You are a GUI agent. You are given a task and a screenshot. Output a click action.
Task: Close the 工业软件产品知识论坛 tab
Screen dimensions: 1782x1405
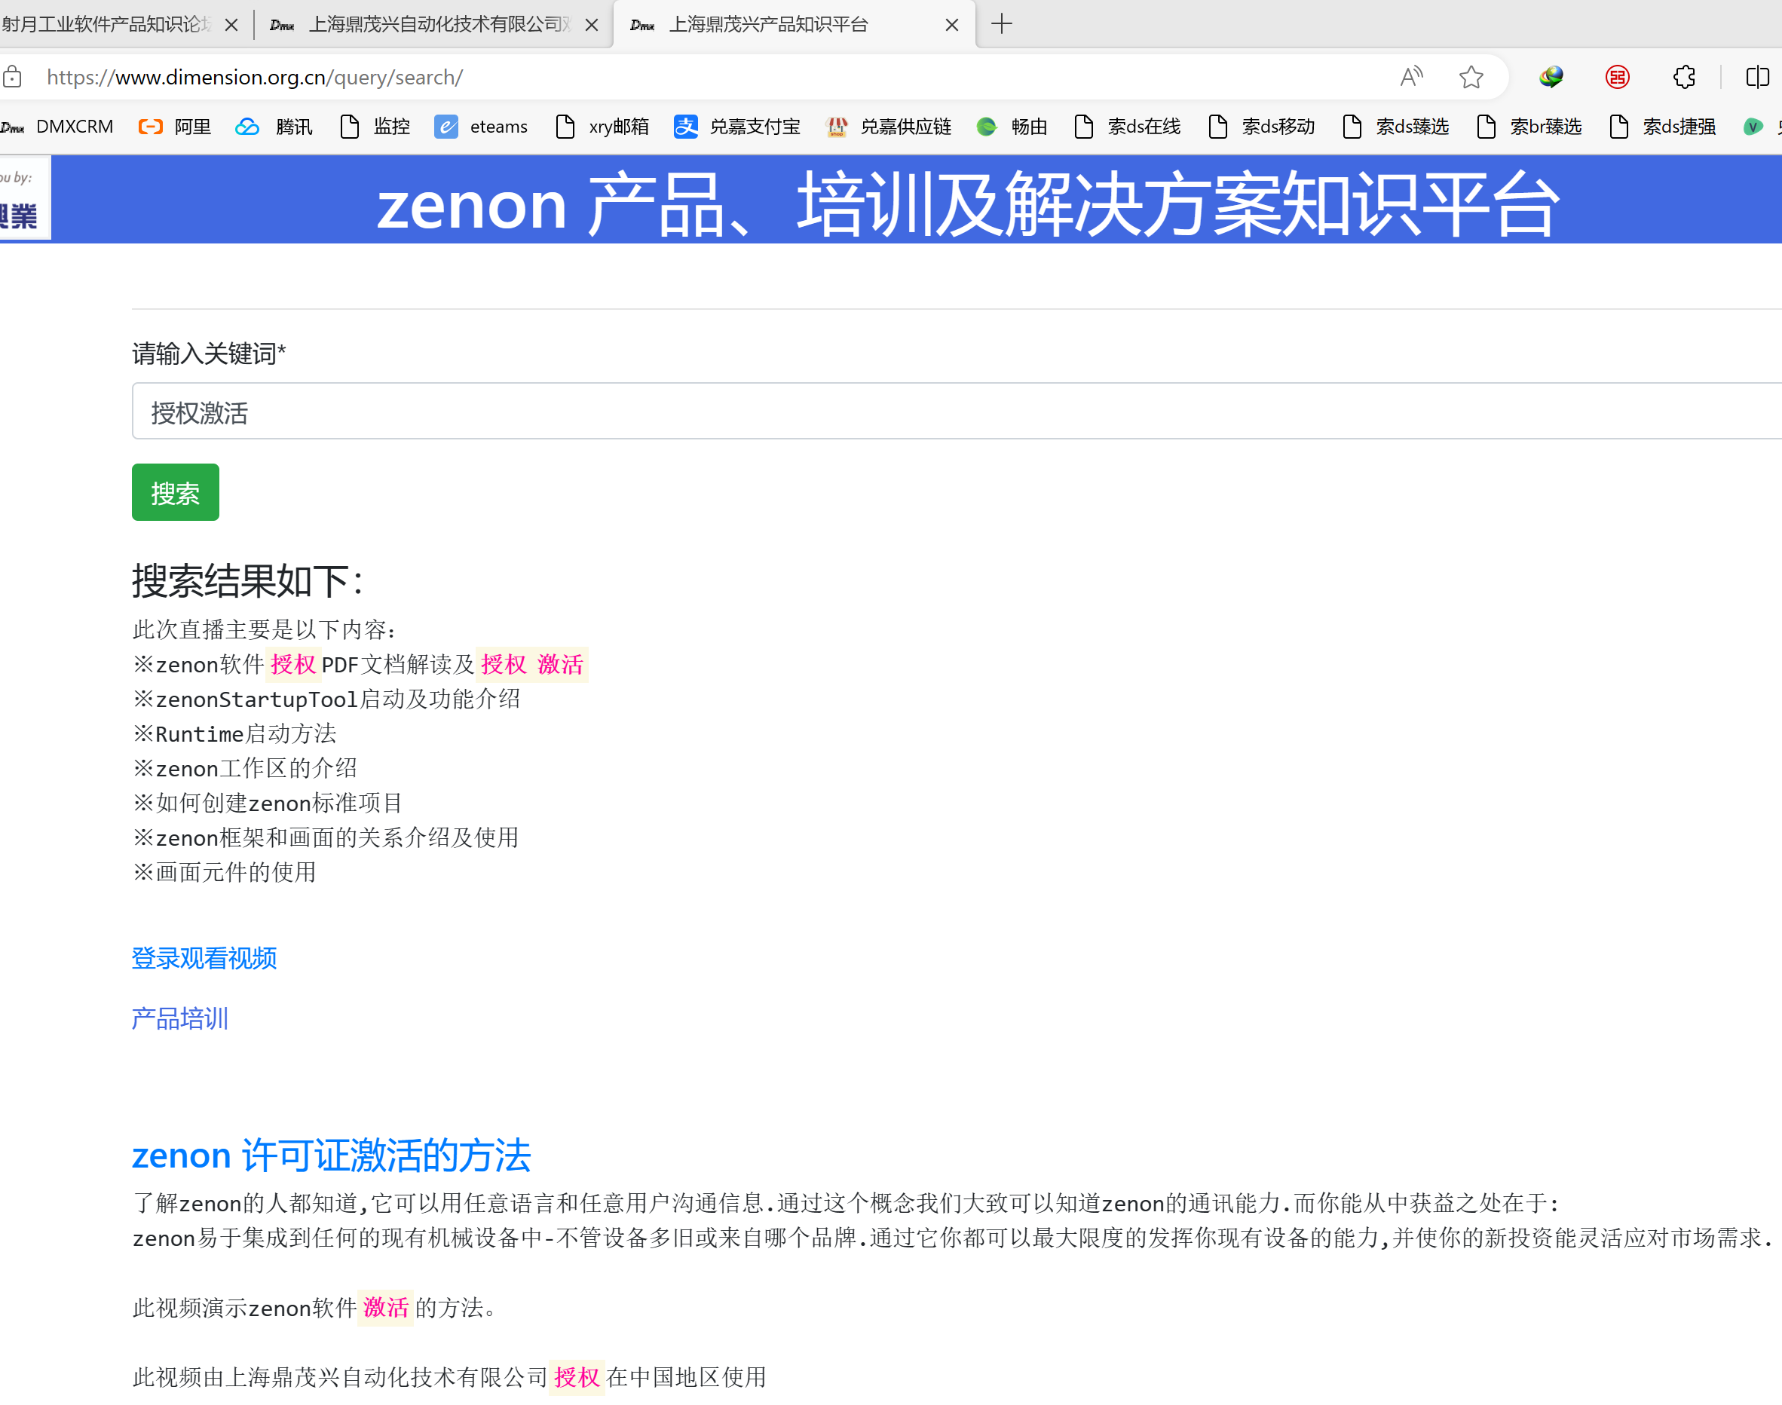click(231, 25)
